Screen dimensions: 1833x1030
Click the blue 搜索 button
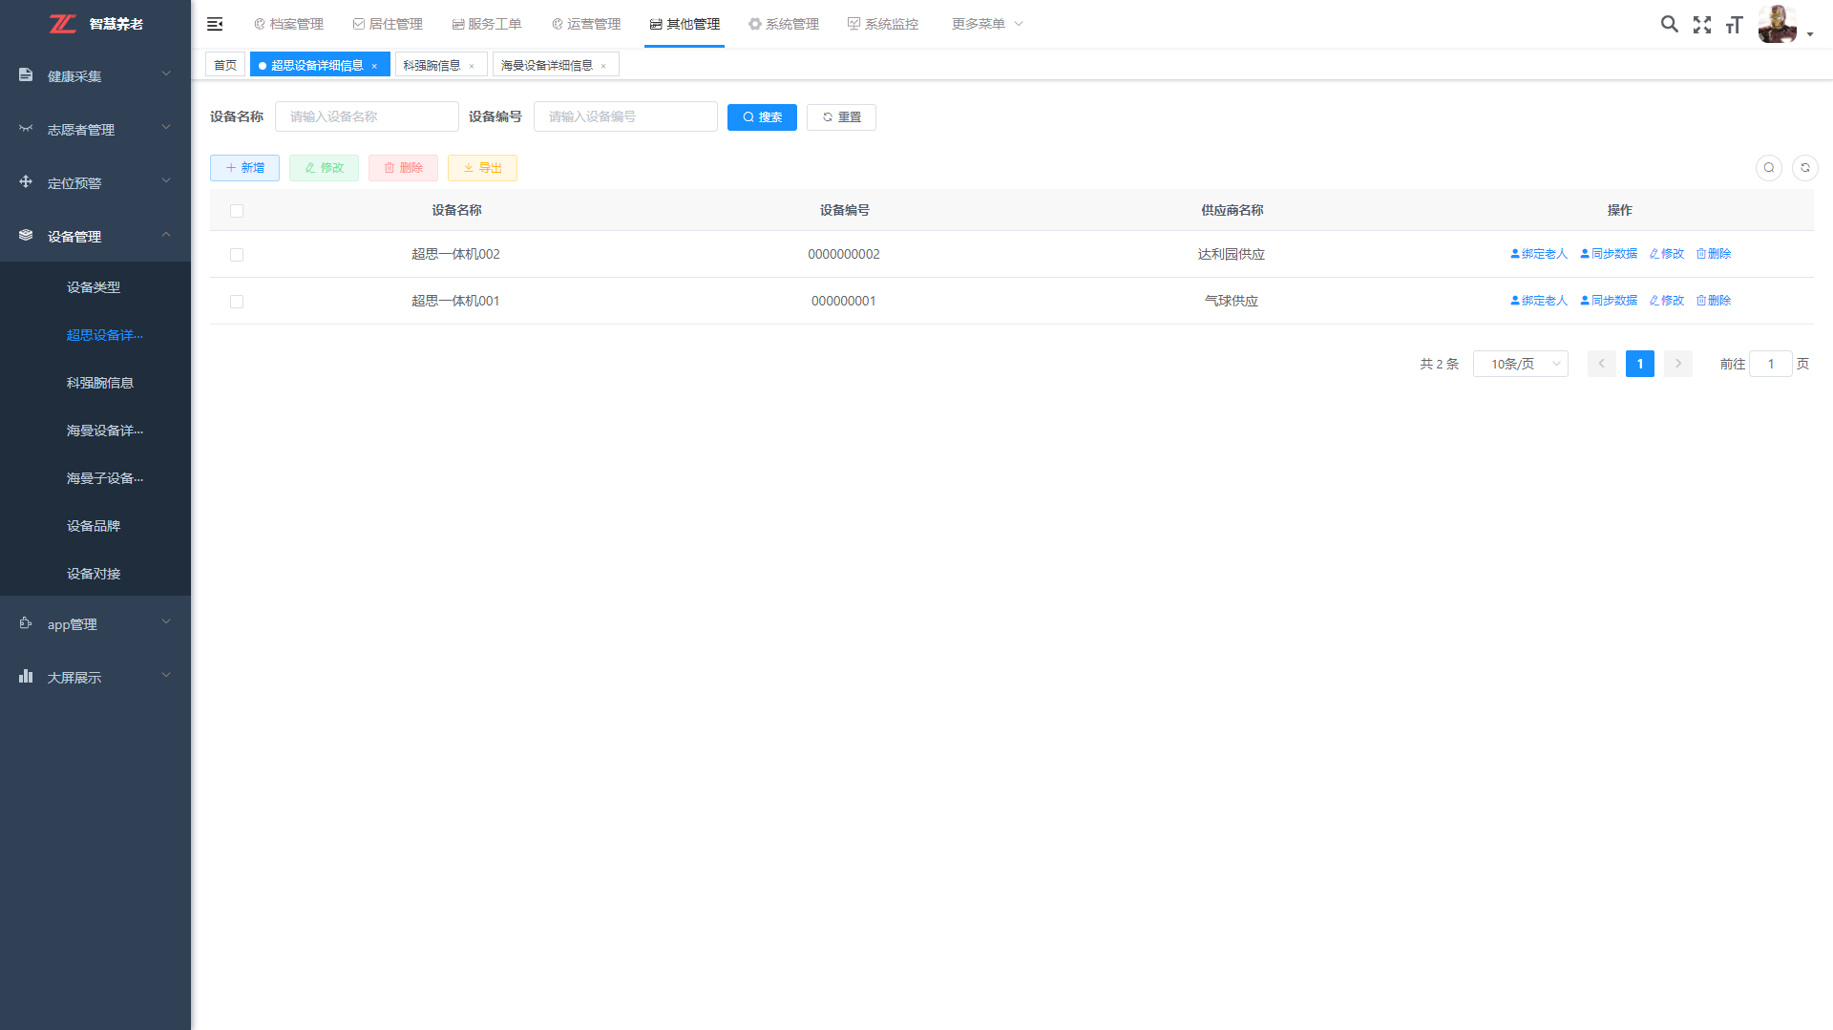(762, 117)
